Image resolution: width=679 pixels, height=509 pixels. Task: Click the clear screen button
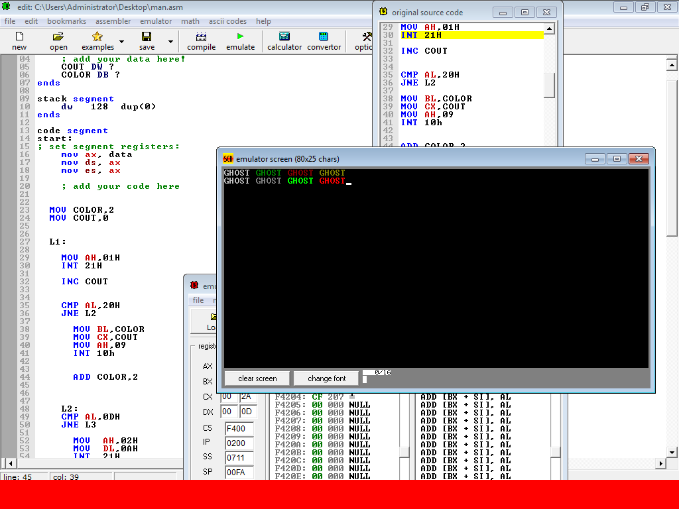point(257,378)
